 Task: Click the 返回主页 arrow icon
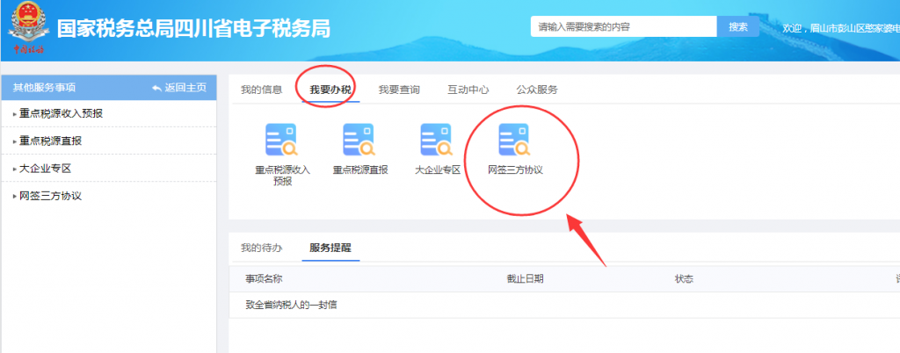point(157,88)
